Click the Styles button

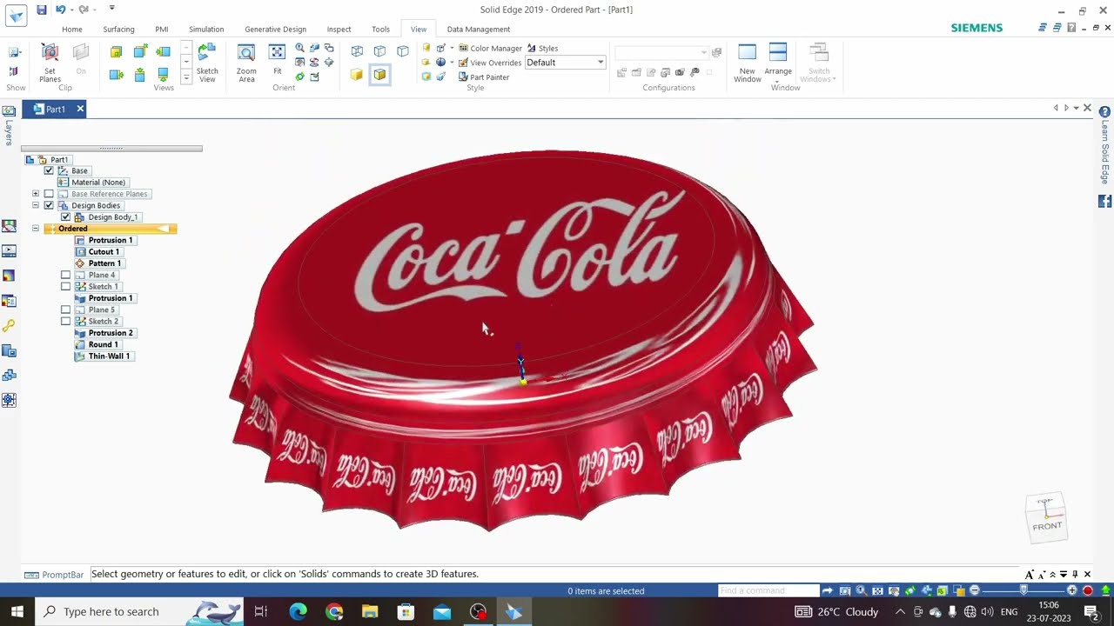(543, 48)
